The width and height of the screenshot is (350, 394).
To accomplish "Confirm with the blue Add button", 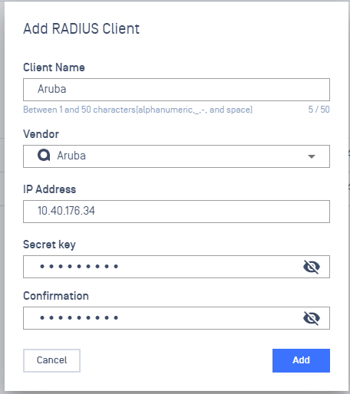I will (x=301, y=360).
